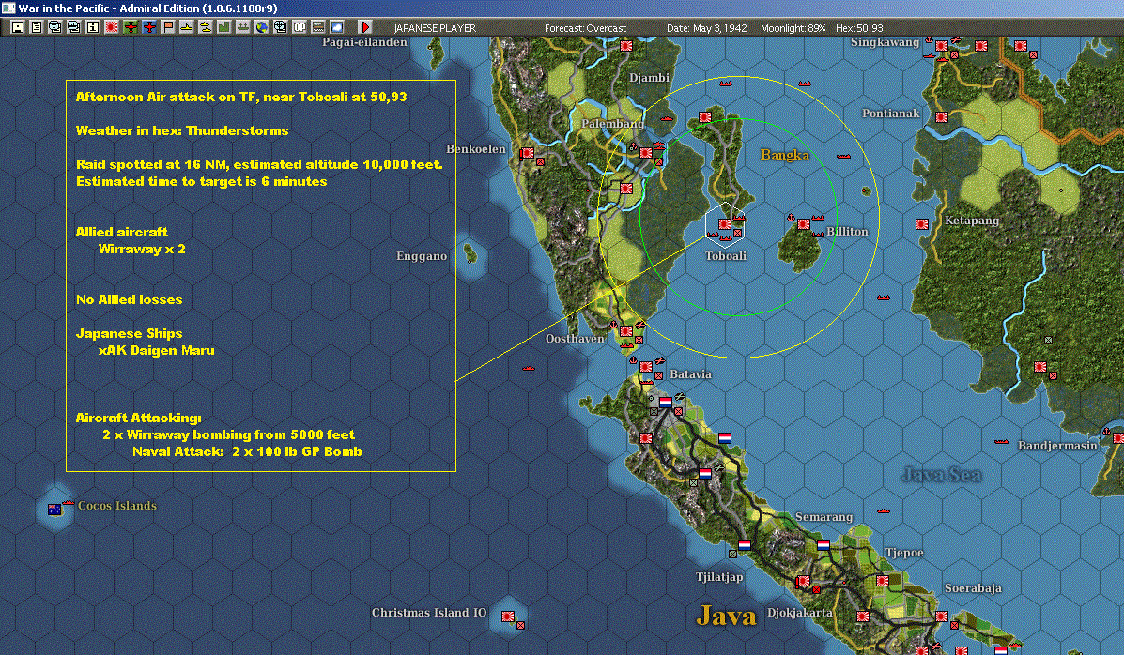Click the Bangka island label
The image size is (1124, 655).
784,155
